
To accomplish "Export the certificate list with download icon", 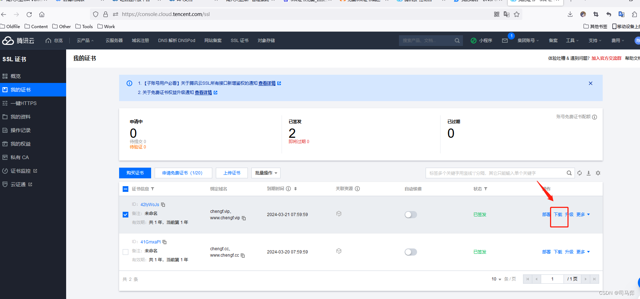I will [588, 173].
